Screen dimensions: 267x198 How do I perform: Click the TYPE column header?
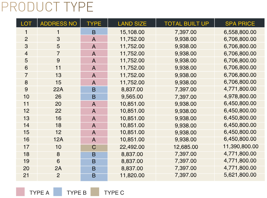pos(94,24)
